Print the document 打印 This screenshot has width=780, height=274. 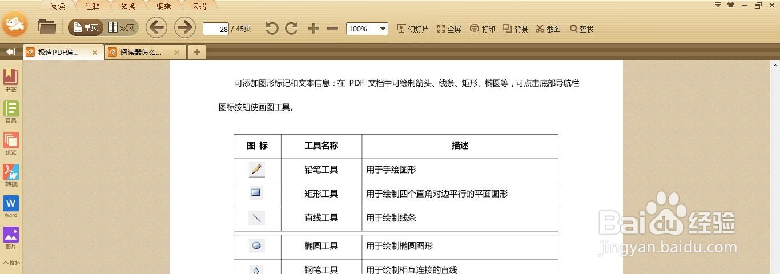483,29
